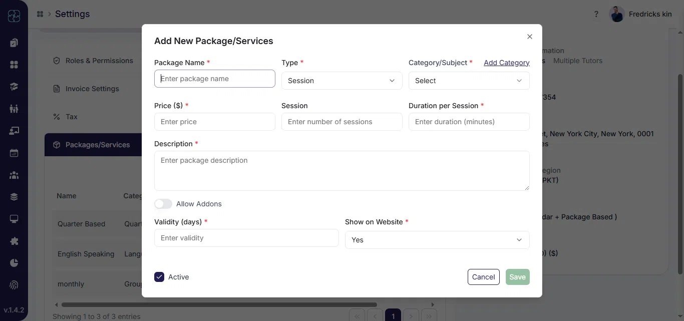Screen dimensions: 684x321
Task: Click the app logo in sidebar
Action: (14, 16)
